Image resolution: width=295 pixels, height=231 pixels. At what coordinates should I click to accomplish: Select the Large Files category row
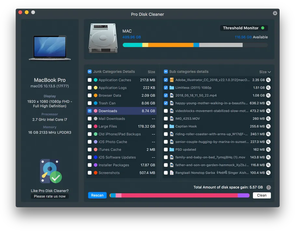(121, 127)
